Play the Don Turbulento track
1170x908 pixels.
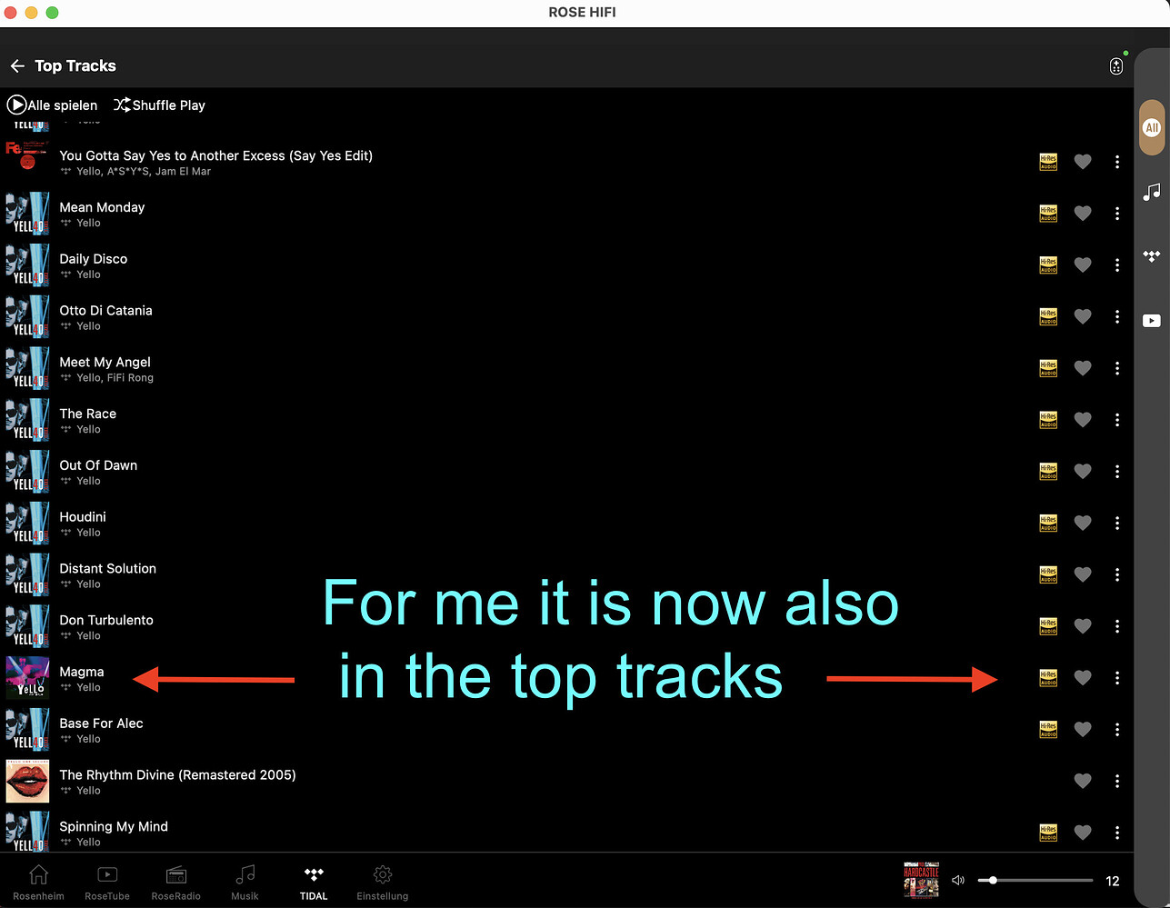click(x=106, y=621)
